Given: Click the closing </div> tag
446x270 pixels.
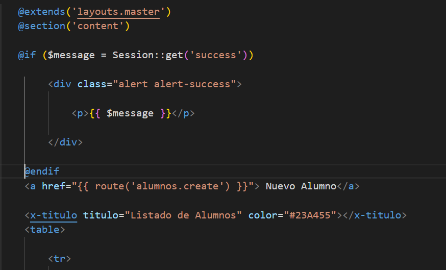Looking at the screenshot, I should click(x=65, y=142).
